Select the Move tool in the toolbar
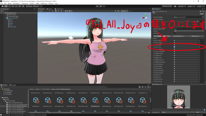Screen dimensions: 206x116 tap(6, 6)
